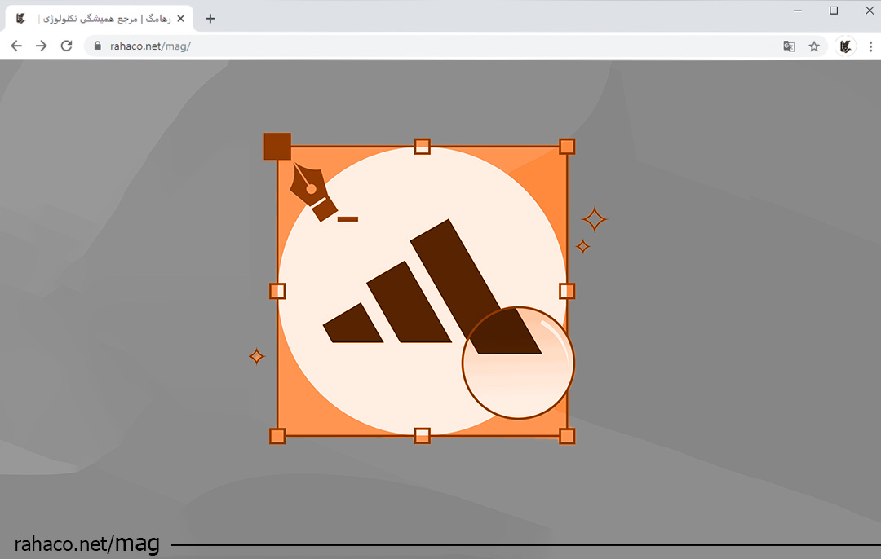The image size is (881, 559).
Task: Open the Translate this page icon
Action: point(789,46)
